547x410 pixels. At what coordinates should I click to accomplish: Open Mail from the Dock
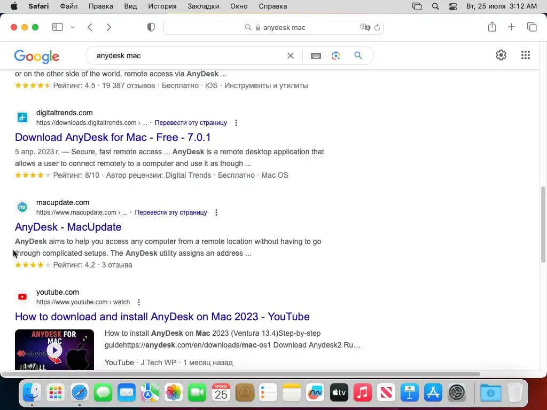pyautogui.click(x=126, y=393)
